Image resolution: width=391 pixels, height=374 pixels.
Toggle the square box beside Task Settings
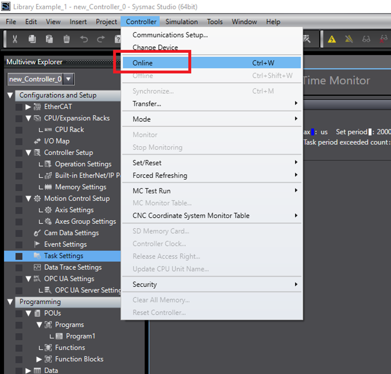(19, 256)
